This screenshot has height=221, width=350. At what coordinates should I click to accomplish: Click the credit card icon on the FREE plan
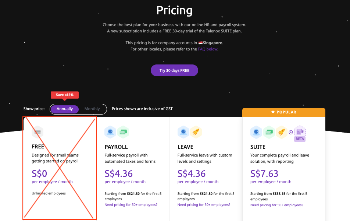pos(37,131)
